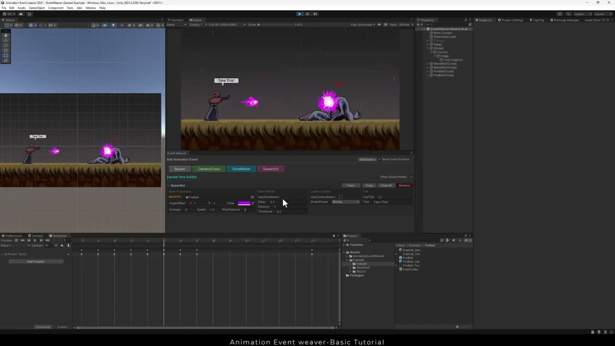Open Game view Gizmos dropdown
Image resolution: width=615 pixels, height=346 pixels.
[405, 25]
